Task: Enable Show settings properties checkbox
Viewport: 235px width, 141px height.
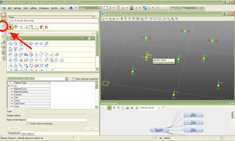Action: 73,79
